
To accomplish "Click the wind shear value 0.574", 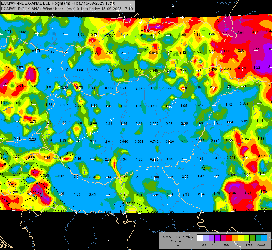I will (x=21, y=68).
